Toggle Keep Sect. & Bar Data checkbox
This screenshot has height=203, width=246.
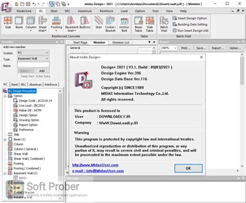pos(19,76)
